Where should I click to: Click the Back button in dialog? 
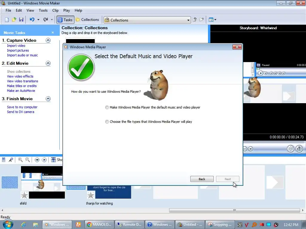(x=202, y=179)
